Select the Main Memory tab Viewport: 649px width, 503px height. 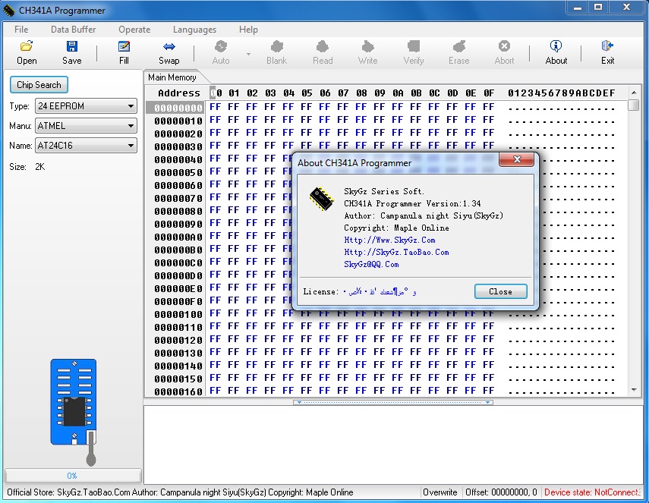(172, 77)
